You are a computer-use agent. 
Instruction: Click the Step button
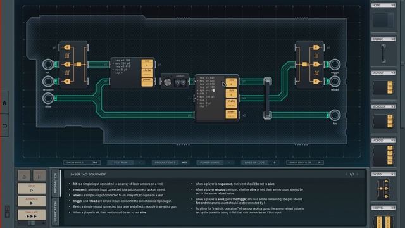(x=32, y=188)
